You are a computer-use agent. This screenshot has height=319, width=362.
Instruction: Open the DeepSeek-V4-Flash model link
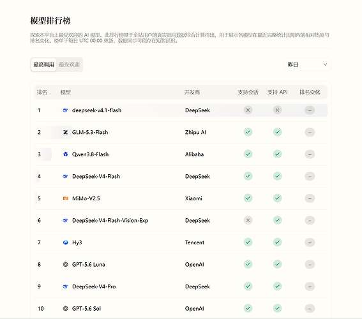click(x=96, y=177)
